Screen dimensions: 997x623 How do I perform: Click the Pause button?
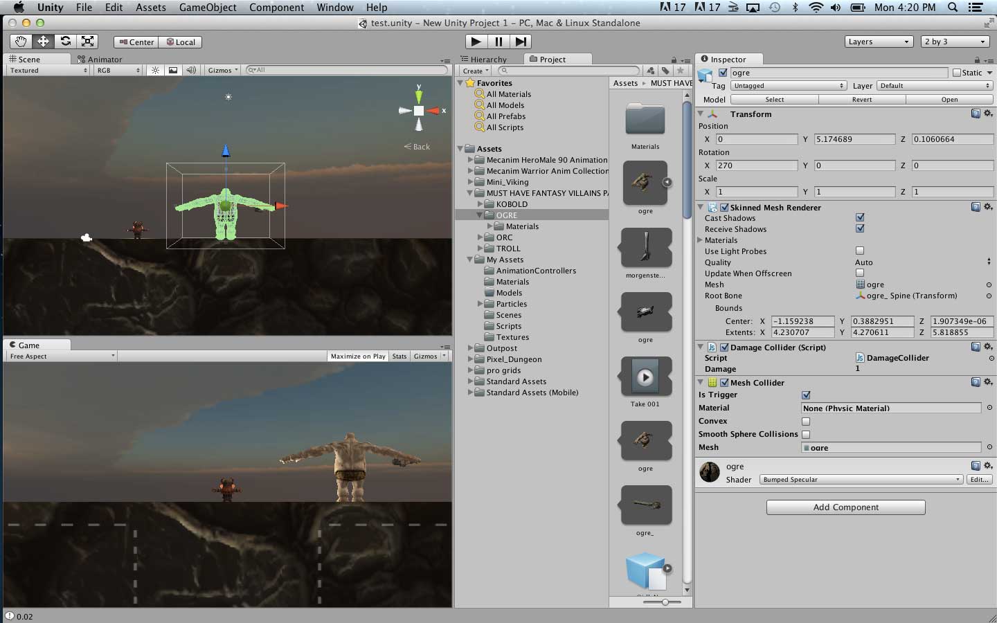498,42
